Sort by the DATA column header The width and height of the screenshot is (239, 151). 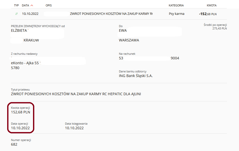[x=25, y=5]
